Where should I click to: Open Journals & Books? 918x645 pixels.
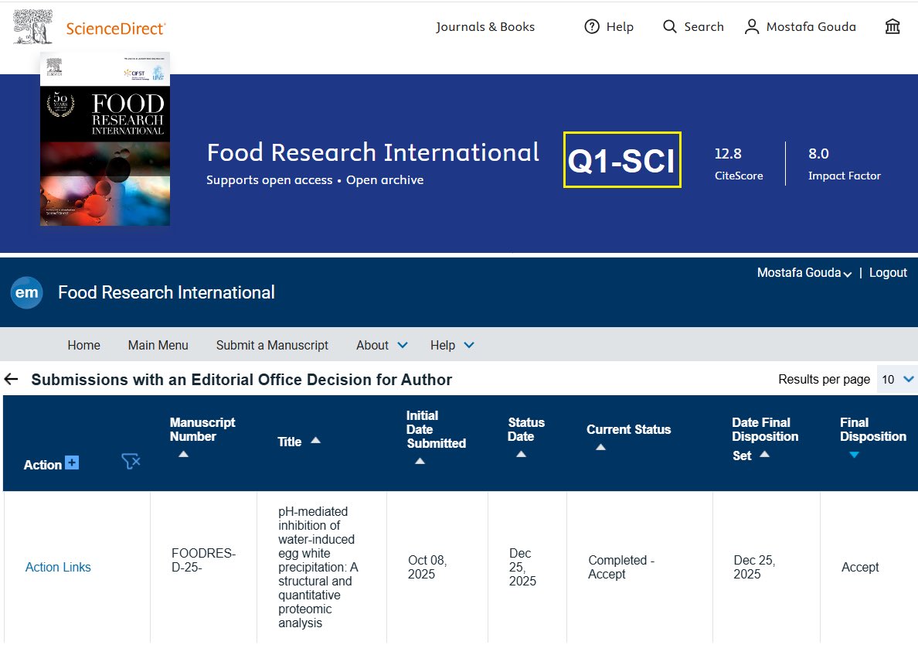pos(484,26)
